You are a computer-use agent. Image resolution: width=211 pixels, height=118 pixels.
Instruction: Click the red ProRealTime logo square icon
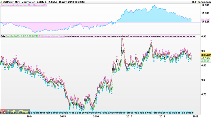[x=3, y=112]
